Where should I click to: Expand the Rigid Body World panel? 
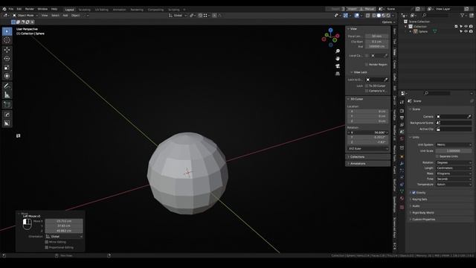(440, 213)
